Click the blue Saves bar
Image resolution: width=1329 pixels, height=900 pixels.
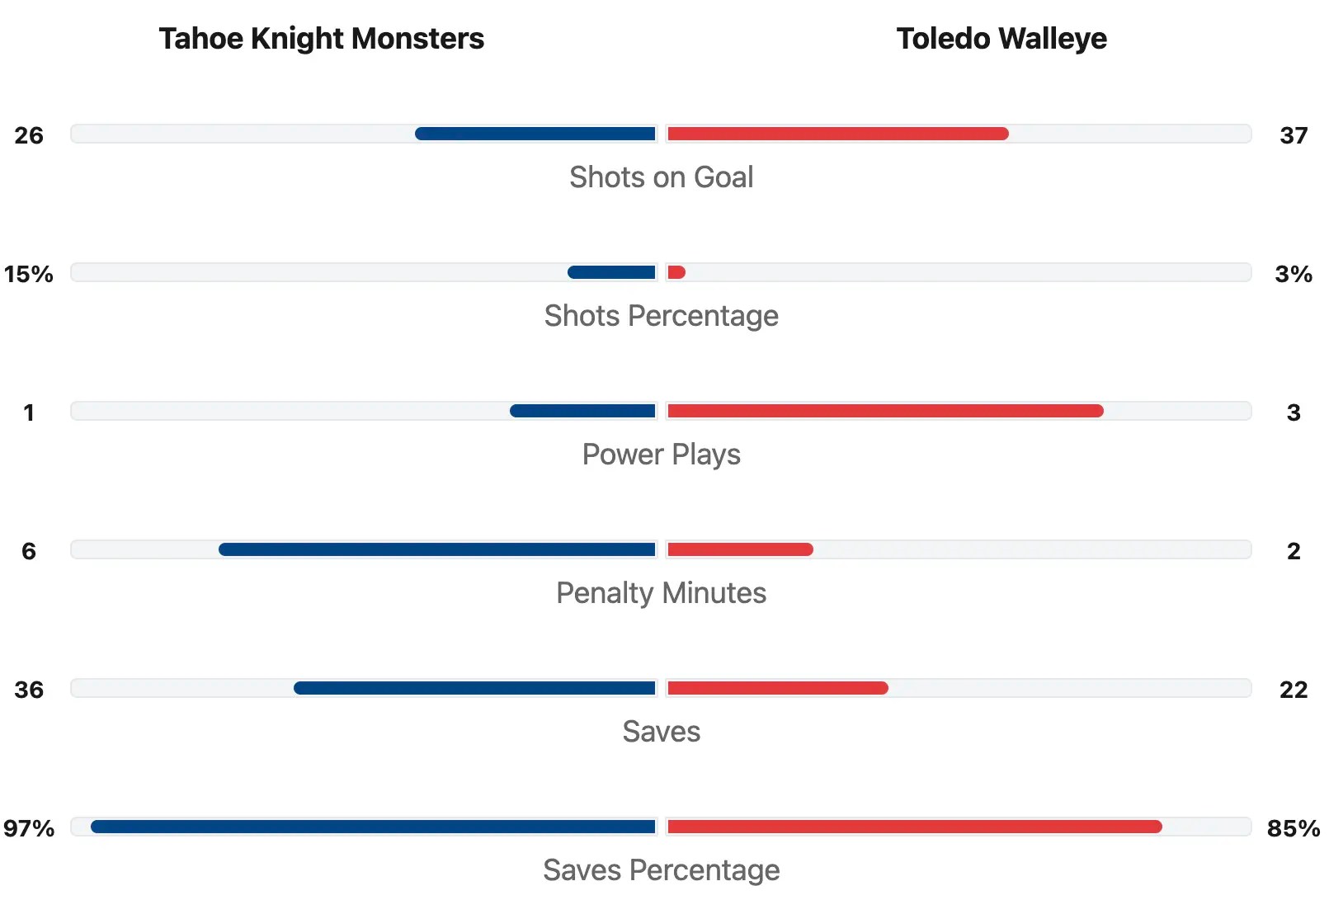(x=474, y=688)
